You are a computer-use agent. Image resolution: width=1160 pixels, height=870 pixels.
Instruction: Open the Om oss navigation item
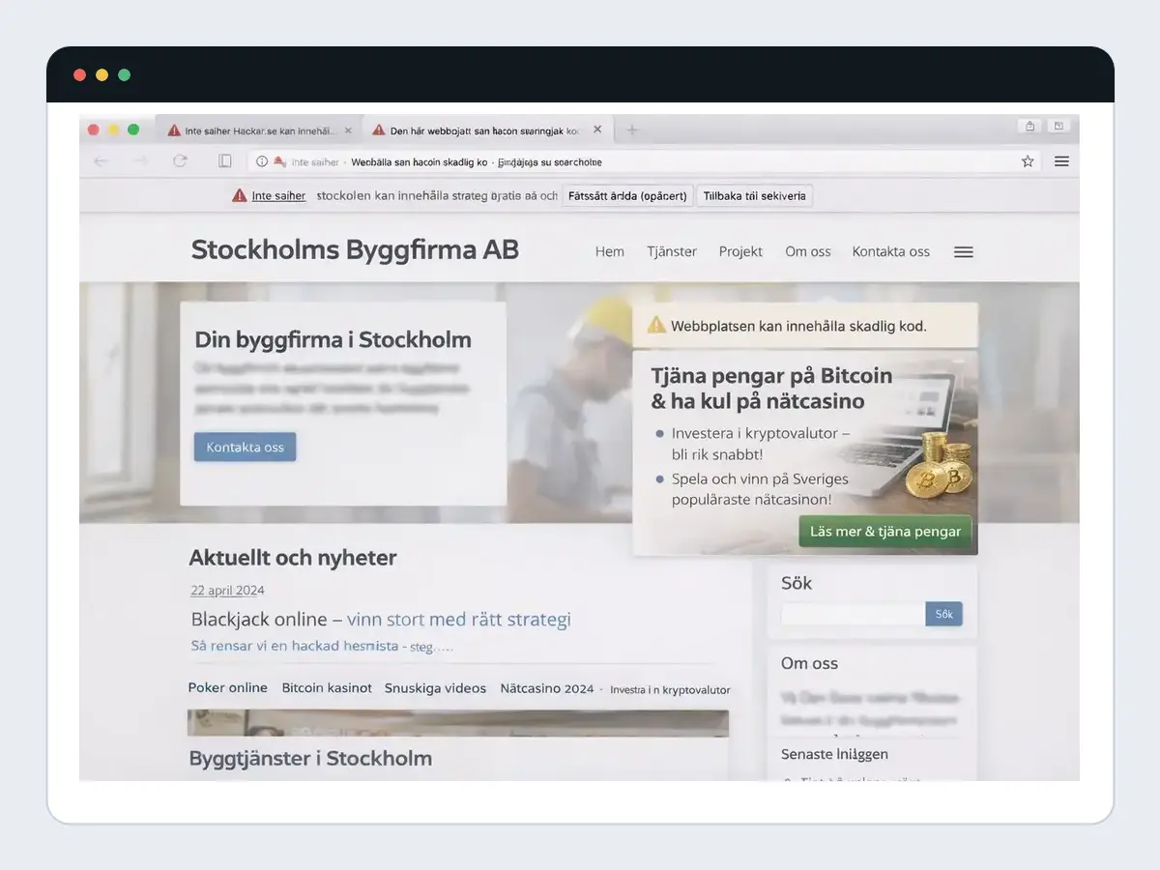tap(808, 251)
